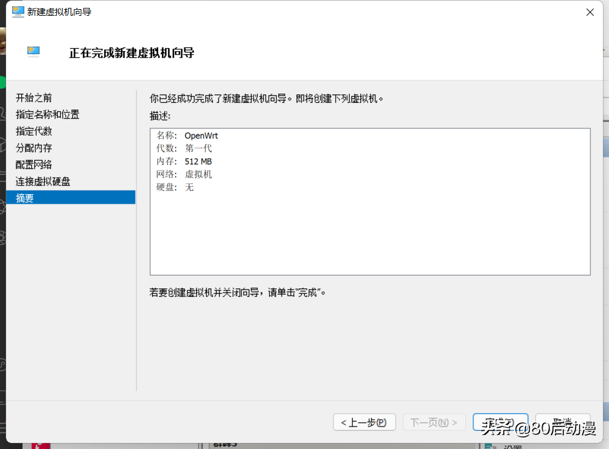
Task: Click the 完成 finish button
Action: [500, 422]
